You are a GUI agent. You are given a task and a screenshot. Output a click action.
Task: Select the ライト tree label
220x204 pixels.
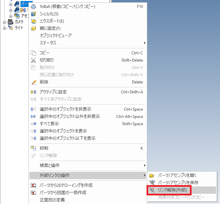19,28
